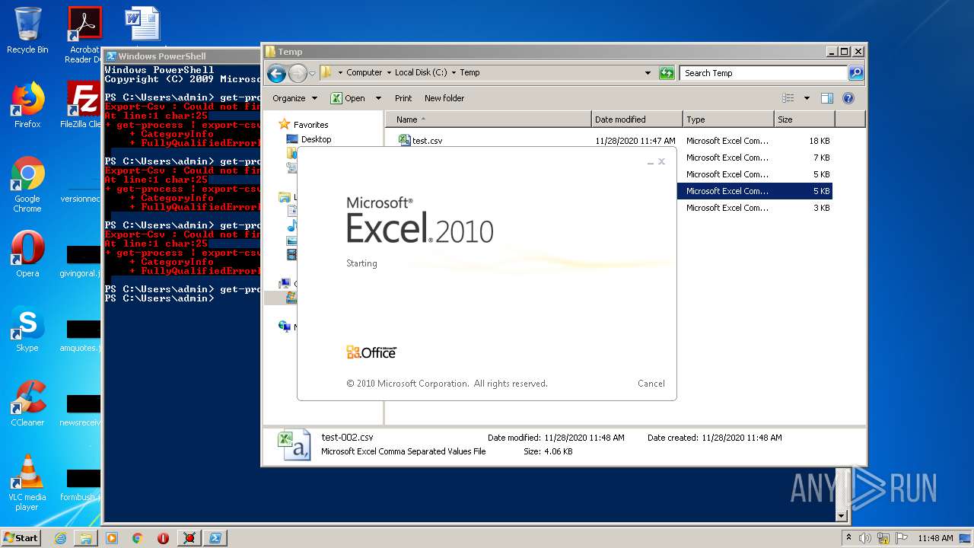Screen dimensions: 974x548
Task: Open recent locations dropdown beside Forward arrow
Action: pyautogui.click(x=312, y=73)
